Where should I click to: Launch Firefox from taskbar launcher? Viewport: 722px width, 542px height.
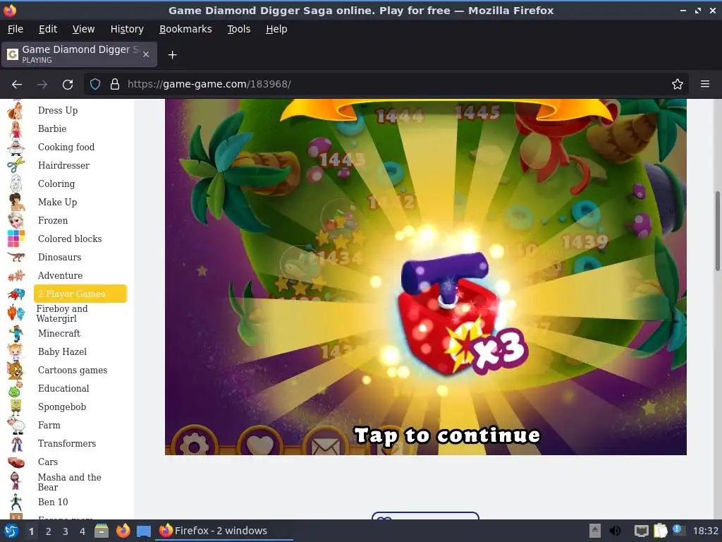[x=123, y=531]
